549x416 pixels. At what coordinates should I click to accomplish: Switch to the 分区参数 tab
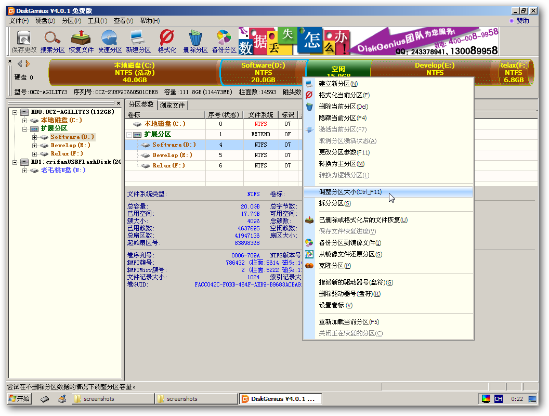tap(141, 105)
